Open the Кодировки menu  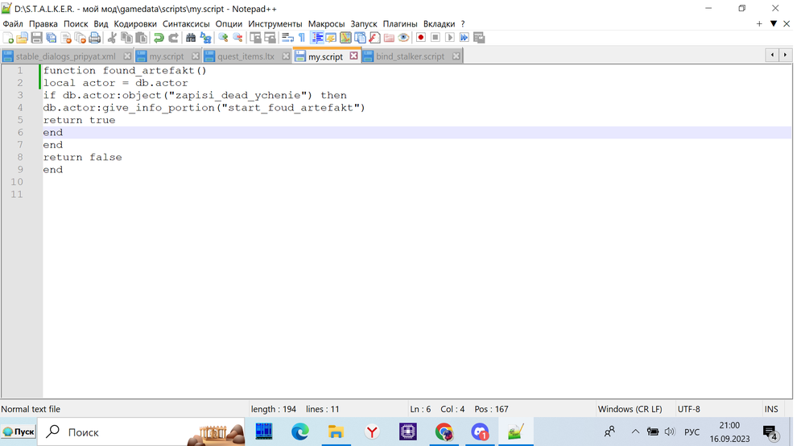[135, 24]
